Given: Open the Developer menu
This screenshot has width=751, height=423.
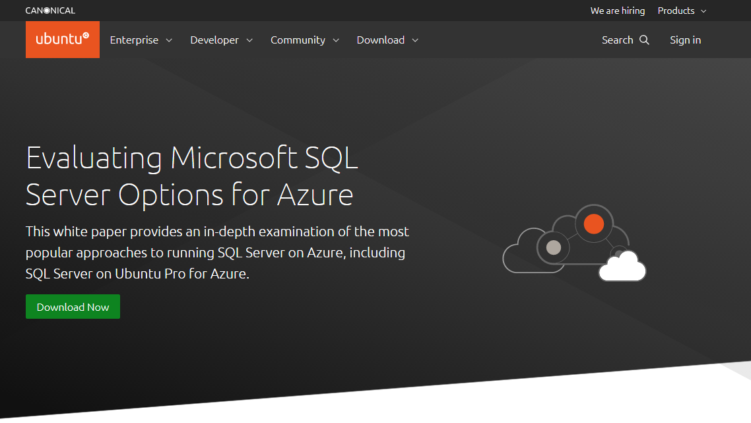Looking at the screenshot, I should click(221, 40).
